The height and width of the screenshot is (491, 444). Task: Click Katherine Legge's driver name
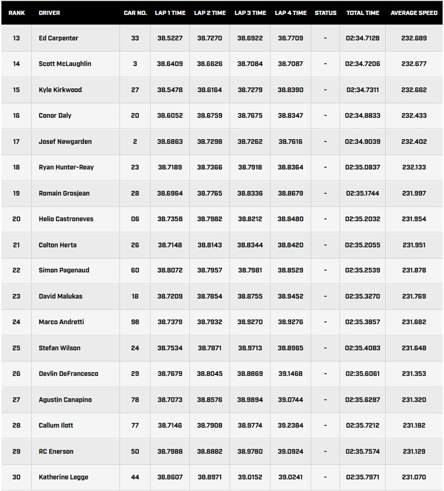(x=64, y=477)
